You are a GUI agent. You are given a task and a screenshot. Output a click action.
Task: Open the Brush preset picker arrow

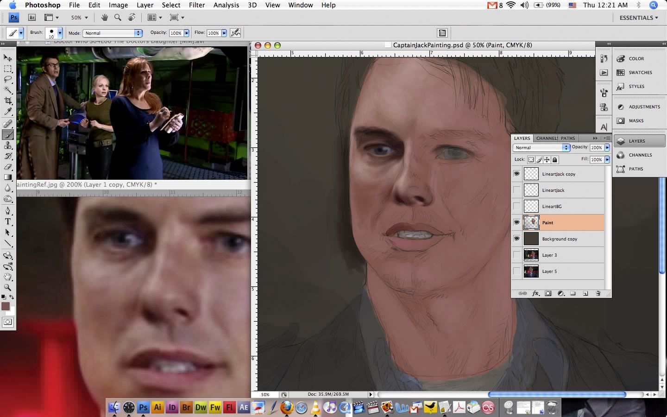60,32
